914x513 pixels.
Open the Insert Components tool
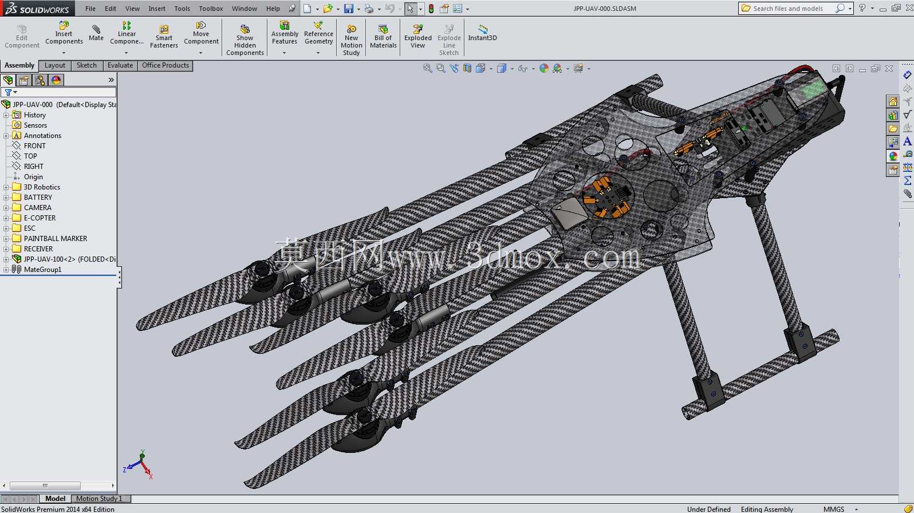(64, 33)
